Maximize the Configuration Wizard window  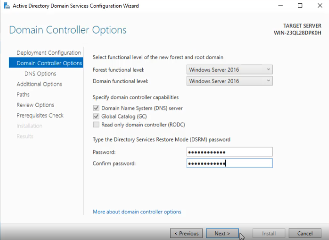click(x=300, y=6)
